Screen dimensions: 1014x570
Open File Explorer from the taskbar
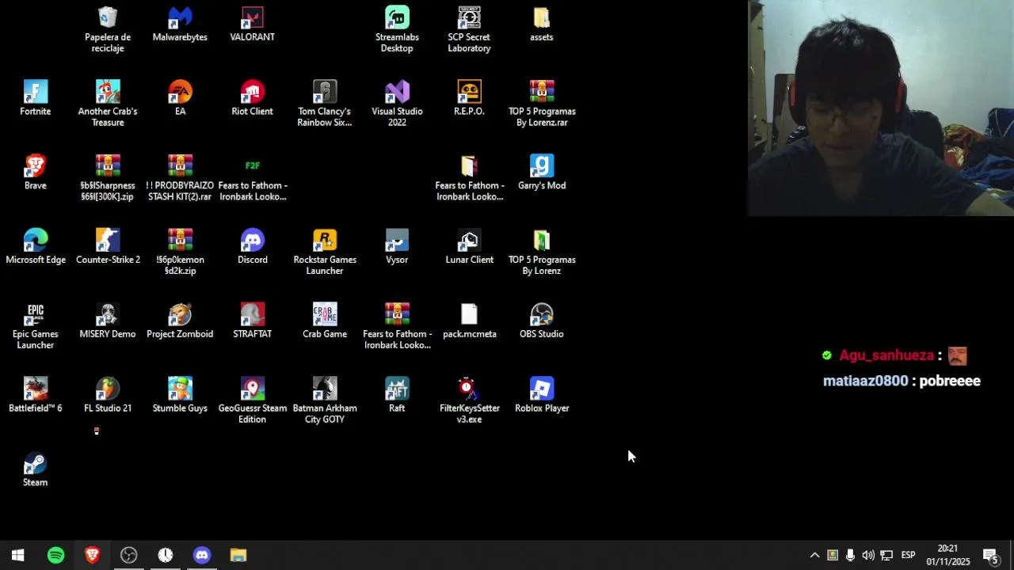238,556
